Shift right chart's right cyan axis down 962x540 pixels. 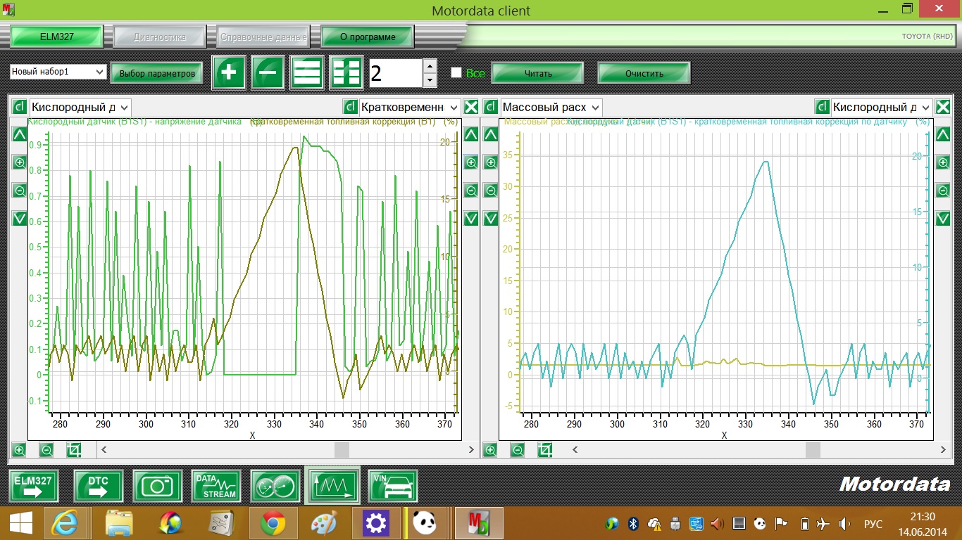tap(943, 219)
